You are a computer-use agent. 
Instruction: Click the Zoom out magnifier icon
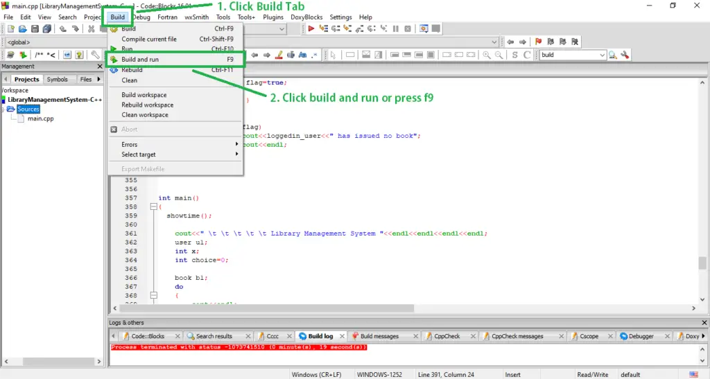click(x=499, y=55)
